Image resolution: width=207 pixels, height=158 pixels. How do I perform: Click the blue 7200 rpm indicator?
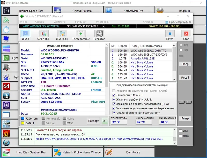(23, 119)
